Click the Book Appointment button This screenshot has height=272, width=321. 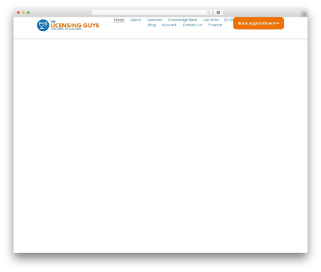pyautogui.click(x=259, y=23)
